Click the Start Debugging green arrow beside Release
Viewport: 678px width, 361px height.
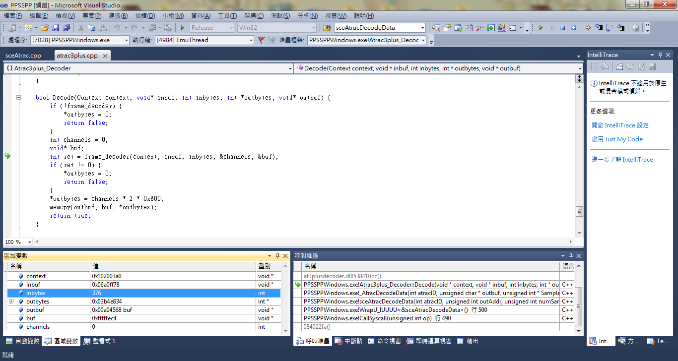click(x=183, y=28)
